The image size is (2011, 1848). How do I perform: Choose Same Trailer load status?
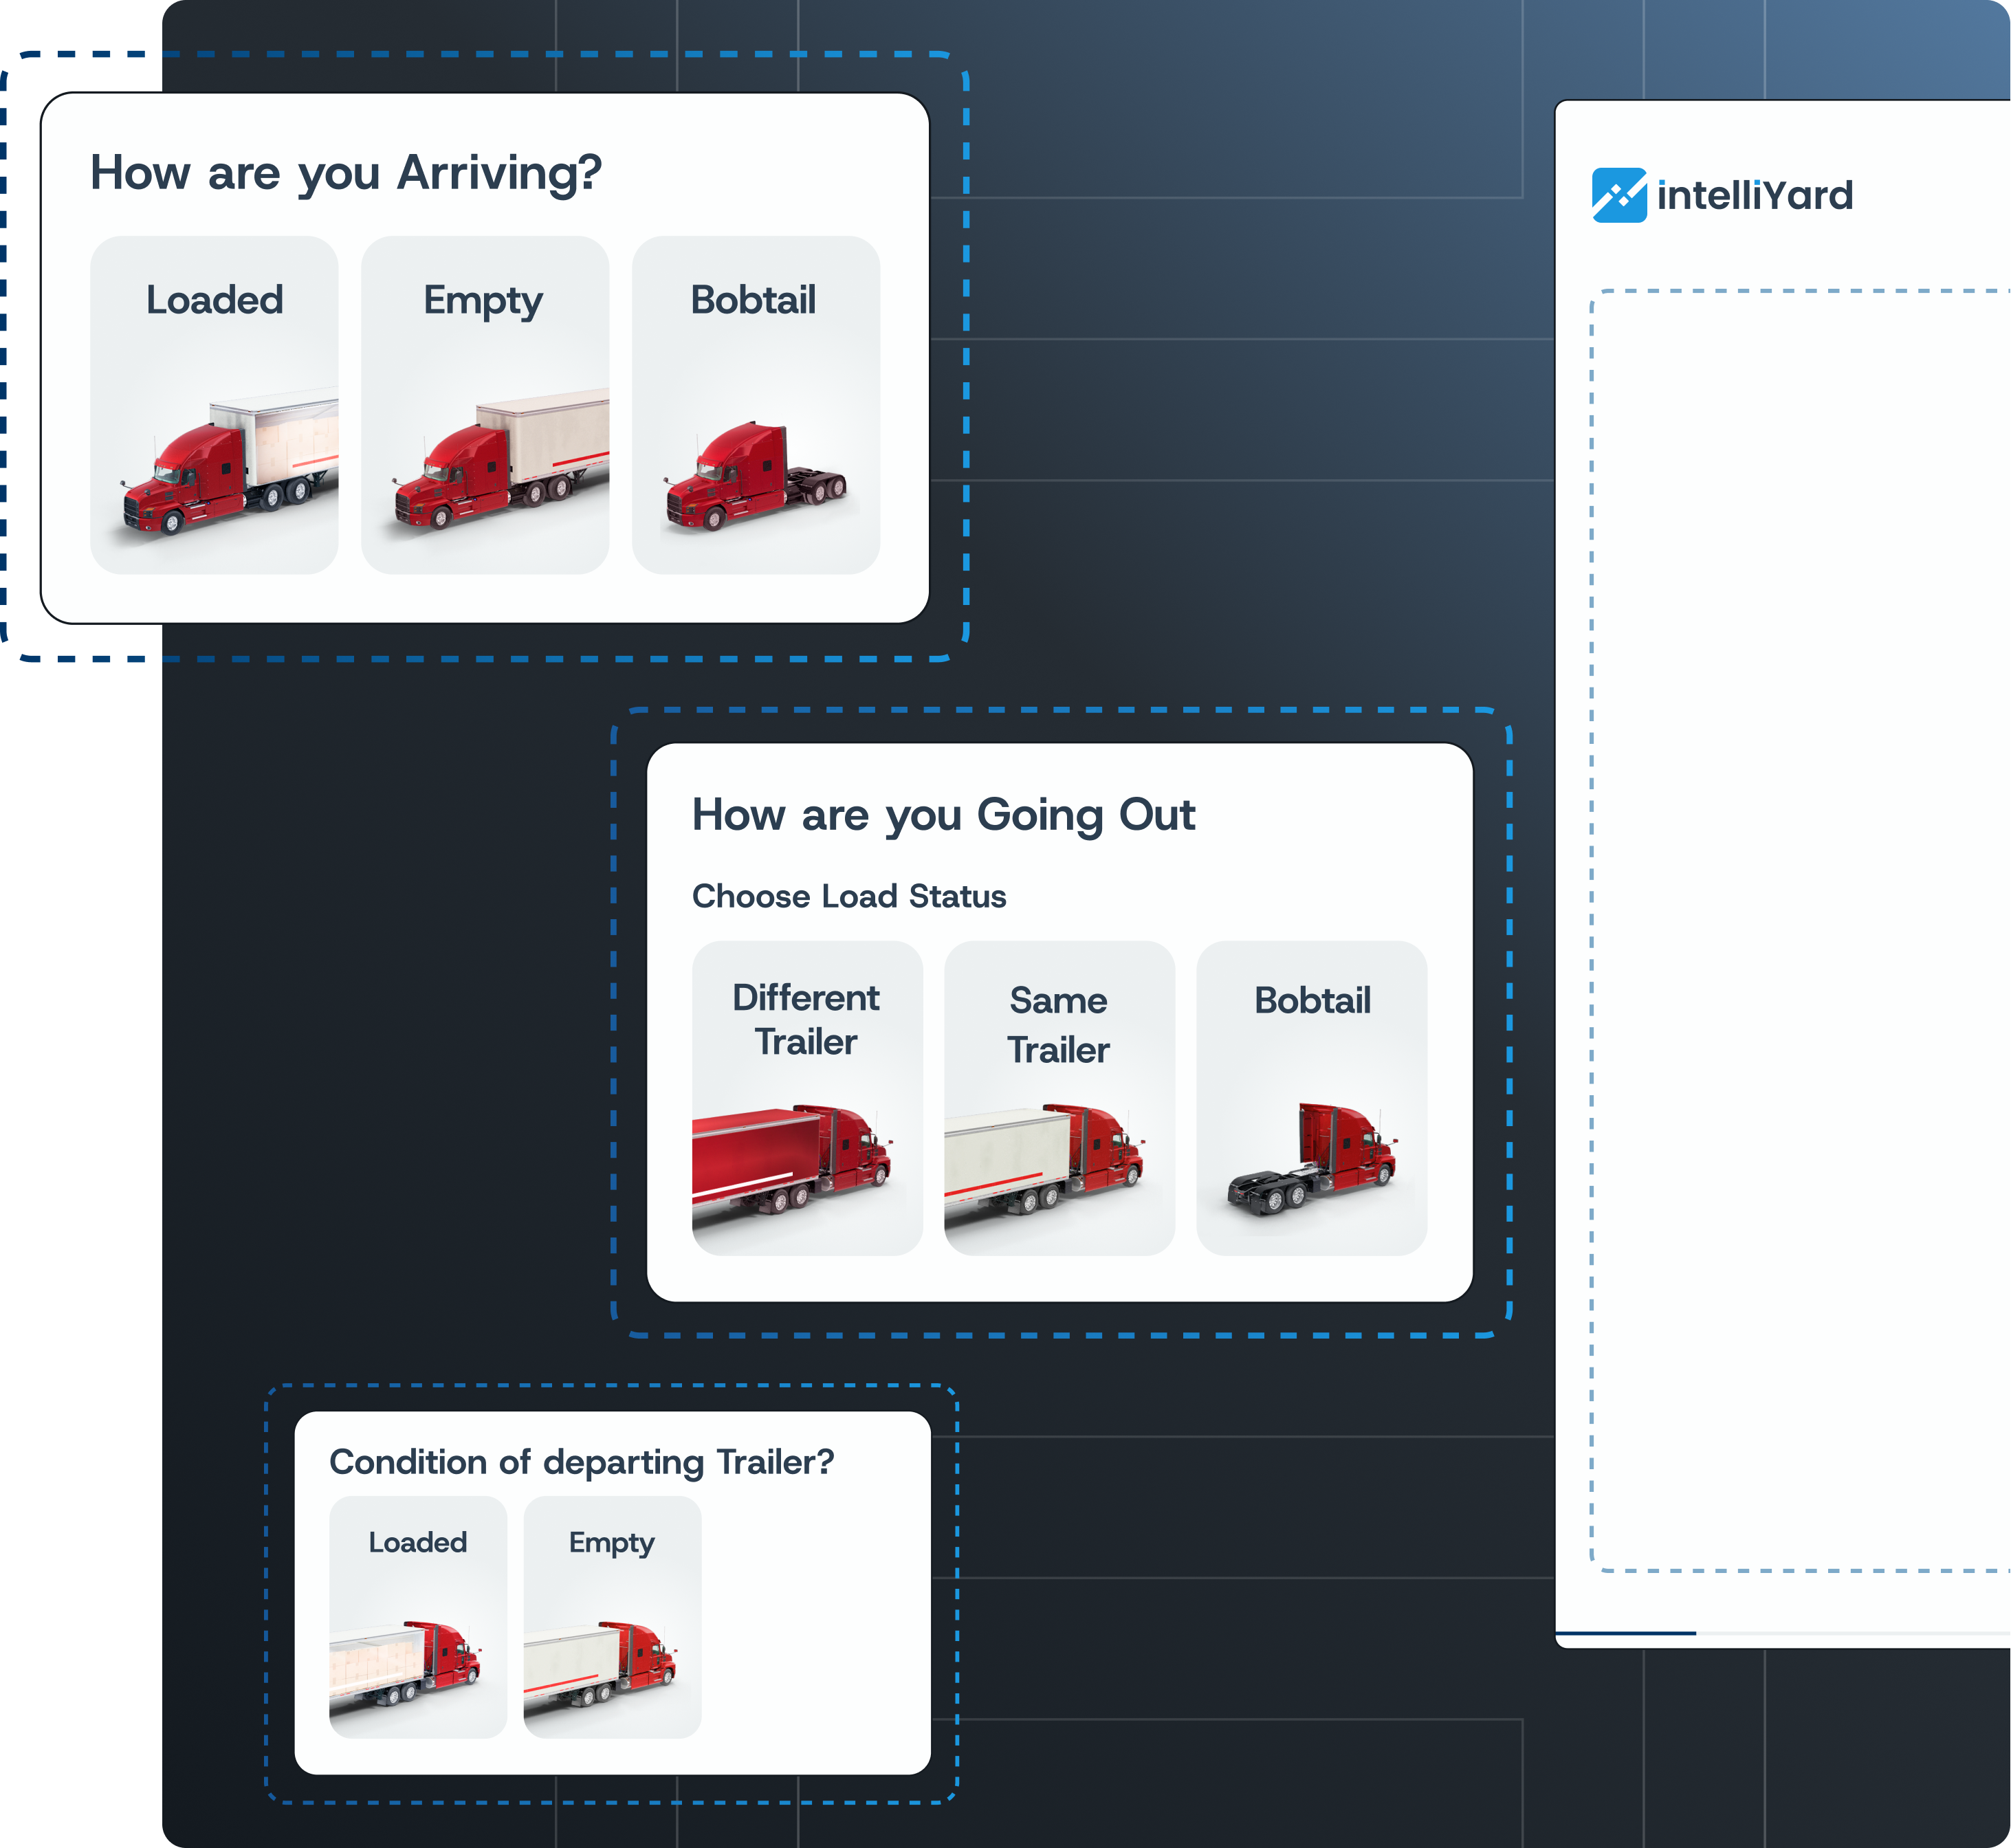pos(1058,1024)
